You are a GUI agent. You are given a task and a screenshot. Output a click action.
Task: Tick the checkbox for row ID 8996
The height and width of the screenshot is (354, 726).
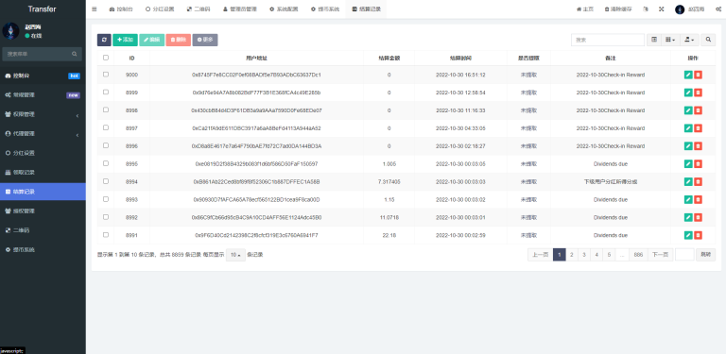coord(106,145)
